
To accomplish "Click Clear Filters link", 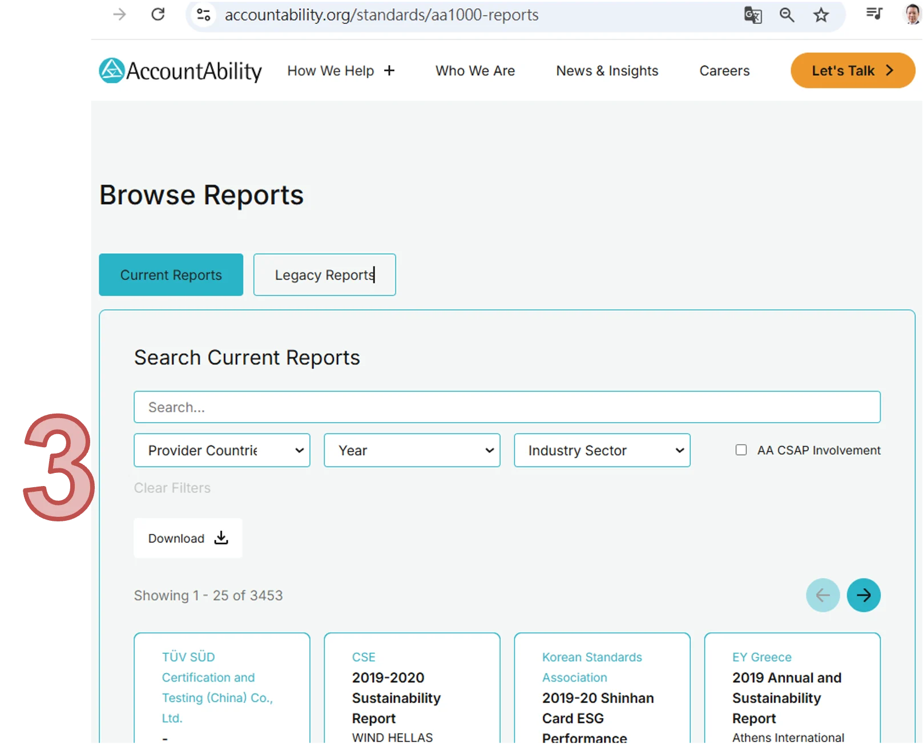I will 172,488.
